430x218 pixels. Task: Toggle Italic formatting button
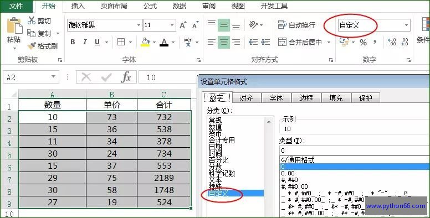coord(85,42)
